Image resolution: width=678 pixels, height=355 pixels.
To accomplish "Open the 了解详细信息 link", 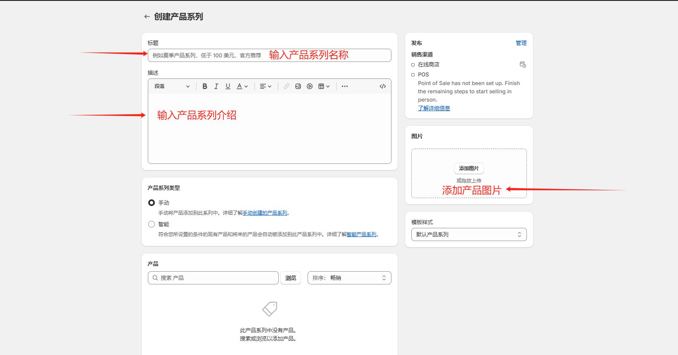I will pyautogui.click(x=434, y=108).
